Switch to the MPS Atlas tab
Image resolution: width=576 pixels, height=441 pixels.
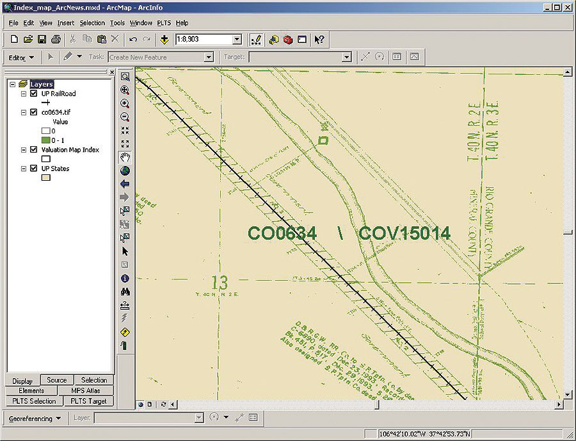(86, 390)
